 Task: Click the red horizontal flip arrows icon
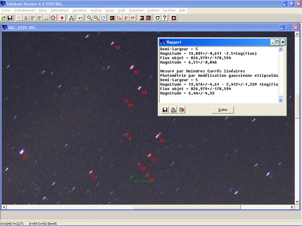coord(133,18)
